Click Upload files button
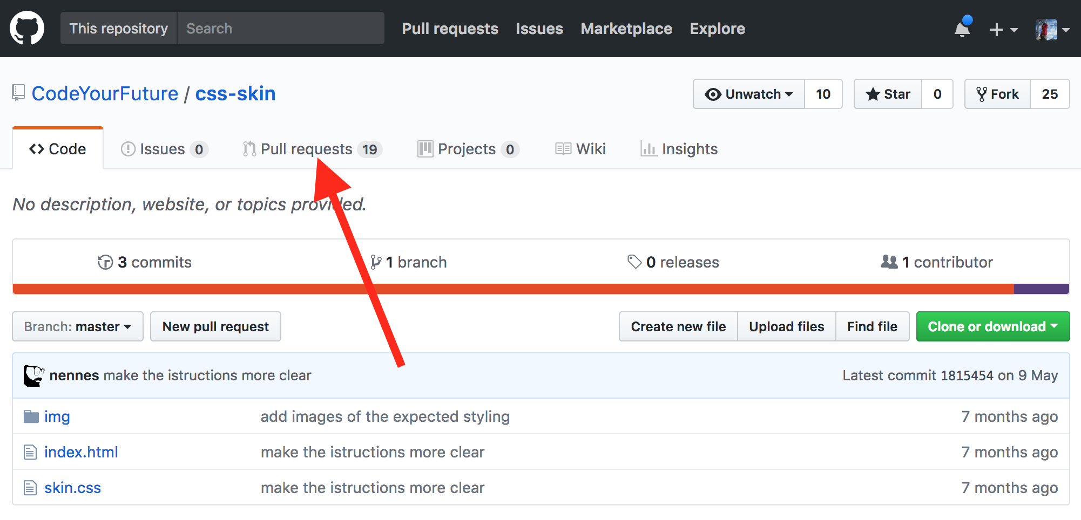 (x=787, y=326)
